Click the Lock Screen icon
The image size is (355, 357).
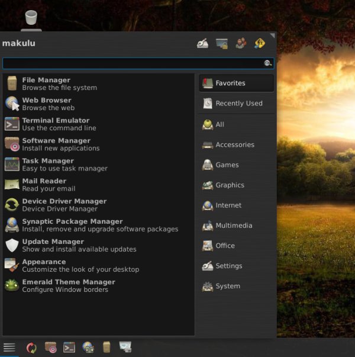pyautogui.click(x=222, y=43)
